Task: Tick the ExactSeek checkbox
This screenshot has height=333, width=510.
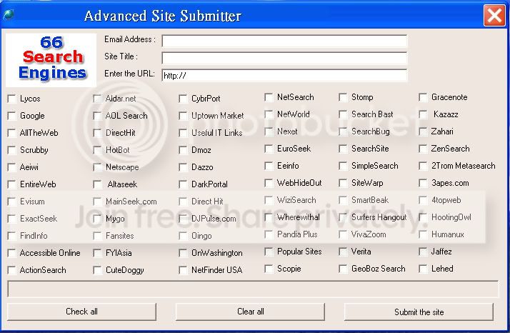Action: click(x=11, y=219)
